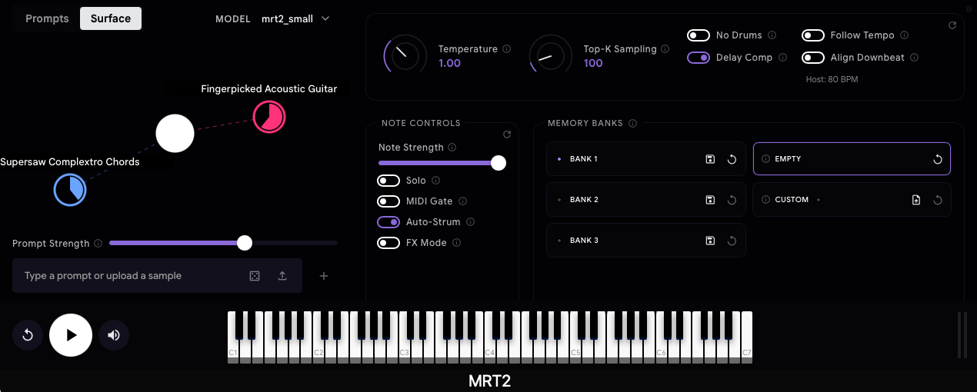Screen dimensions: 977x392
Task: Adjust the Prompt Strength slider
Action: pyautogui.click(x=223, y=243)
